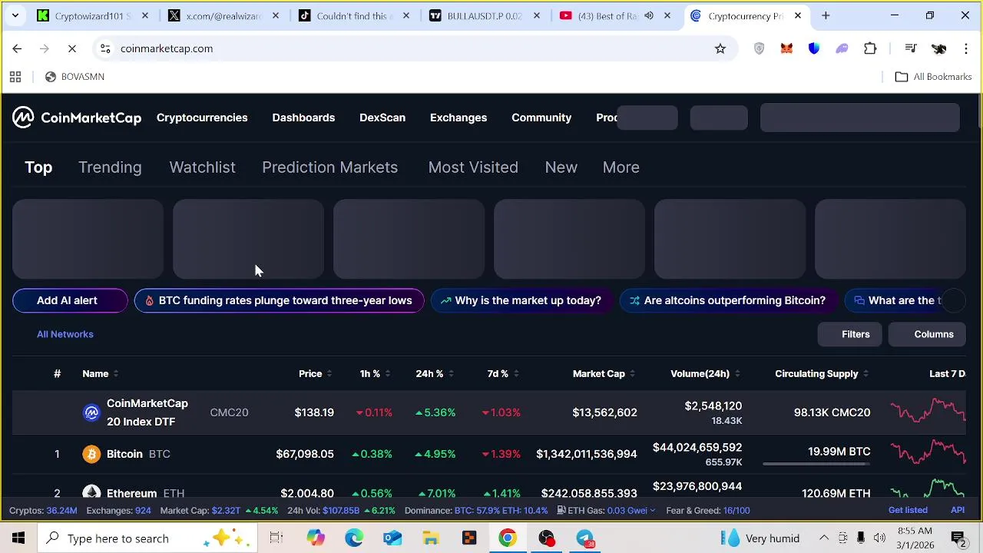Image resolution: width=983 pixels, height=553 pixels.
Task: Open the Get listed link
Action: coord(908,510)
